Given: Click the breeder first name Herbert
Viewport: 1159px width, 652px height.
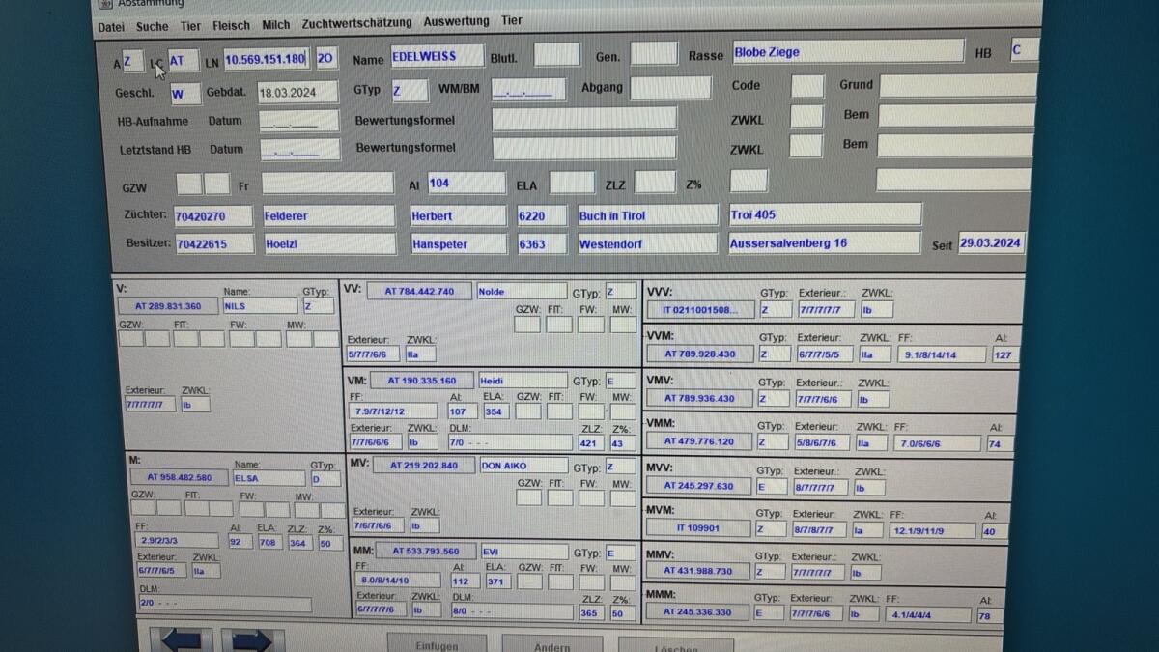Looking at the screenshot, I should tap(458, 214).
